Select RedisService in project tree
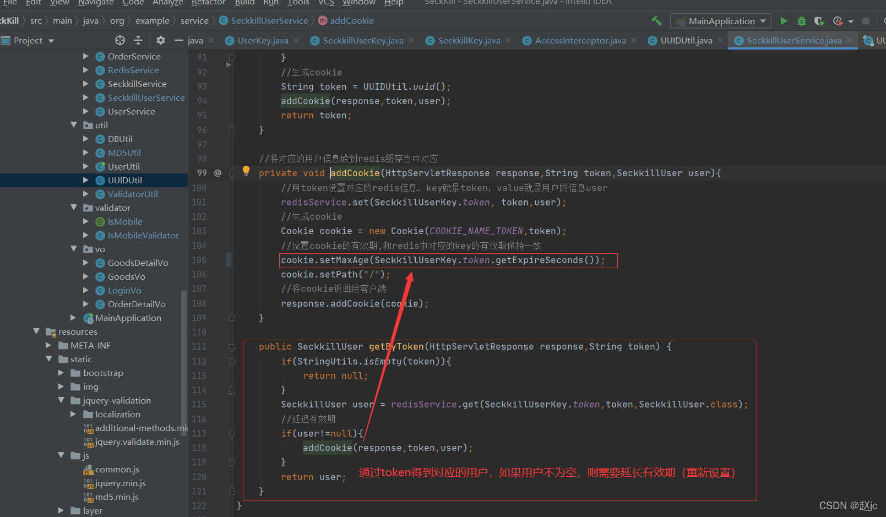The height and width of the screenshot is (517, 886). pyautogui.click(x=133, y=70)
